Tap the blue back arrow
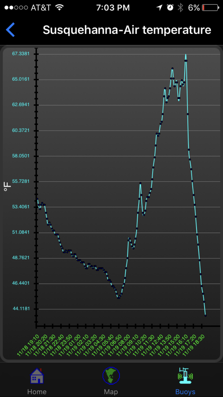This screenshot has width=223, height=397. [10, 30]
